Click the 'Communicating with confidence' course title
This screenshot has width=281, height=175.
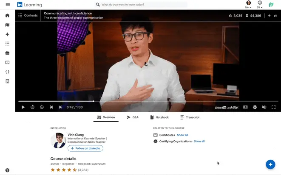coord(68,13)
